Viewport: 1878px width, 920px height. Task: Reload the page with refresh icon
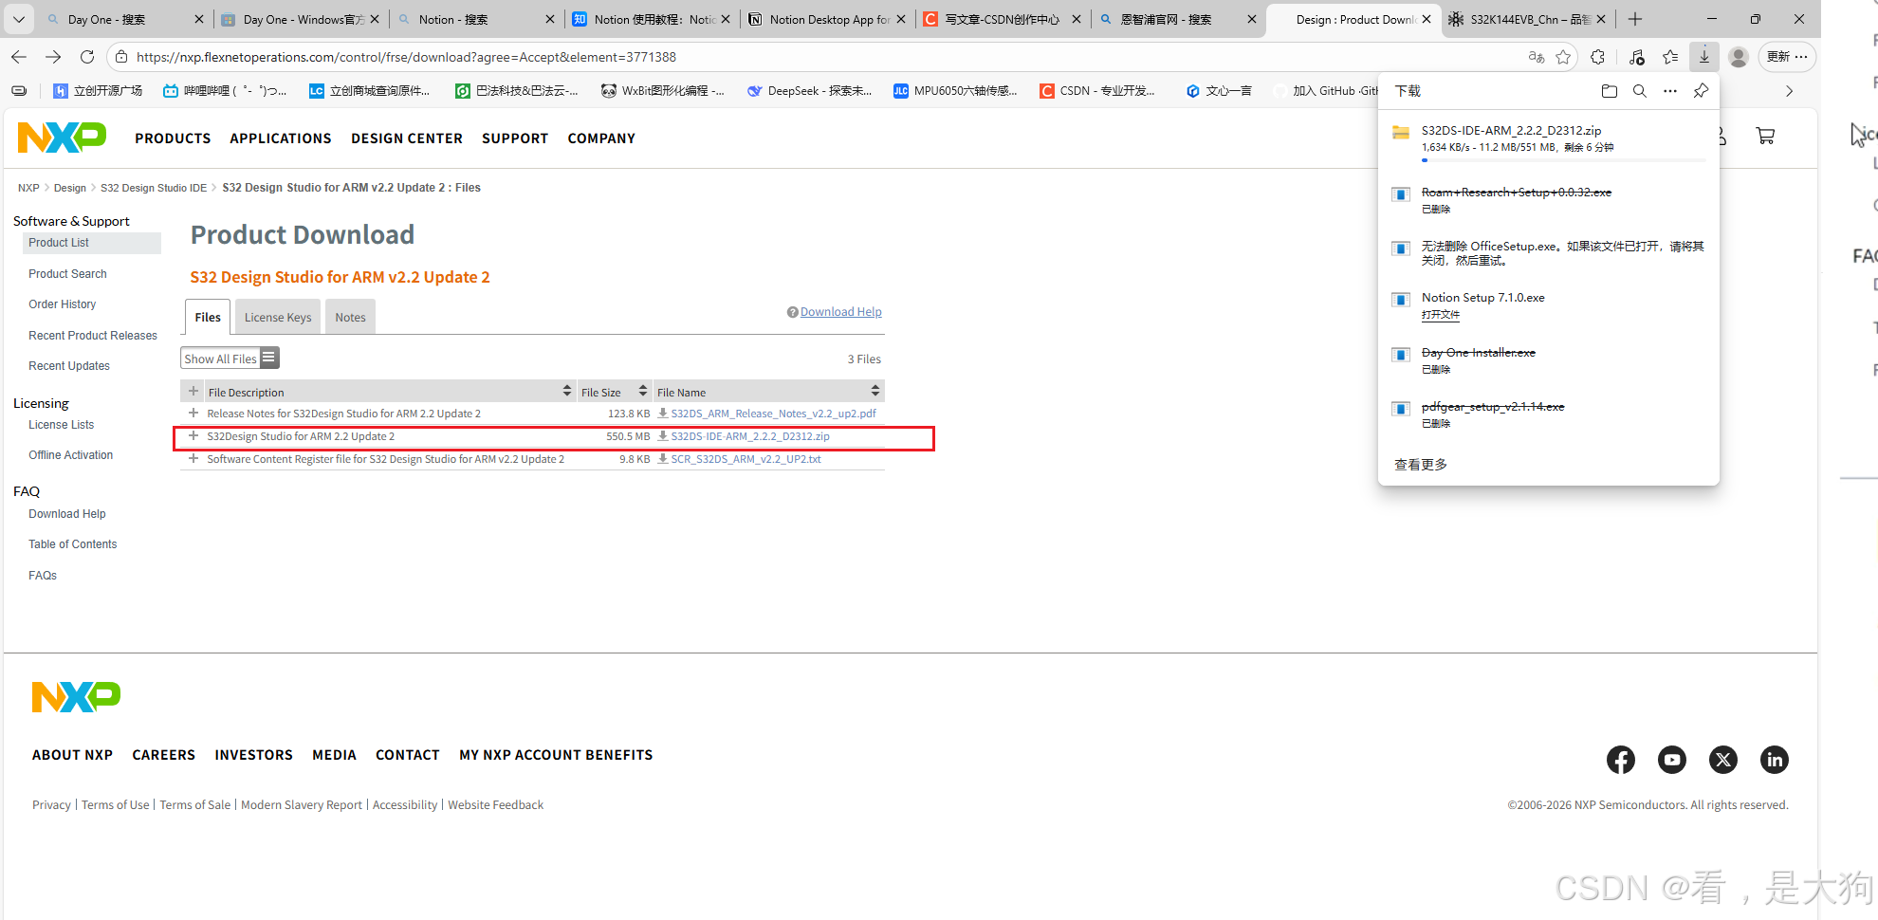coord(87,57)
